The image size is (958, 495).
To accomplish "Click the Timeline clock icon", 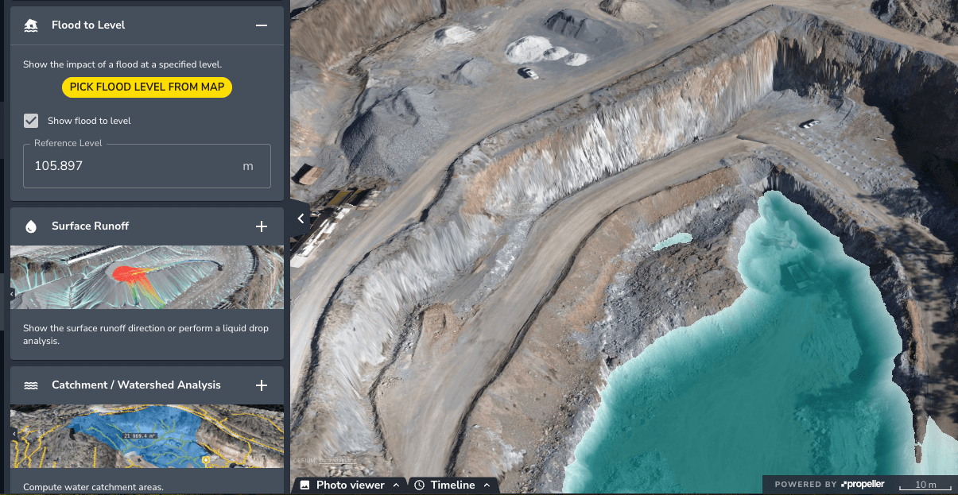I will [x=420, y=485].
